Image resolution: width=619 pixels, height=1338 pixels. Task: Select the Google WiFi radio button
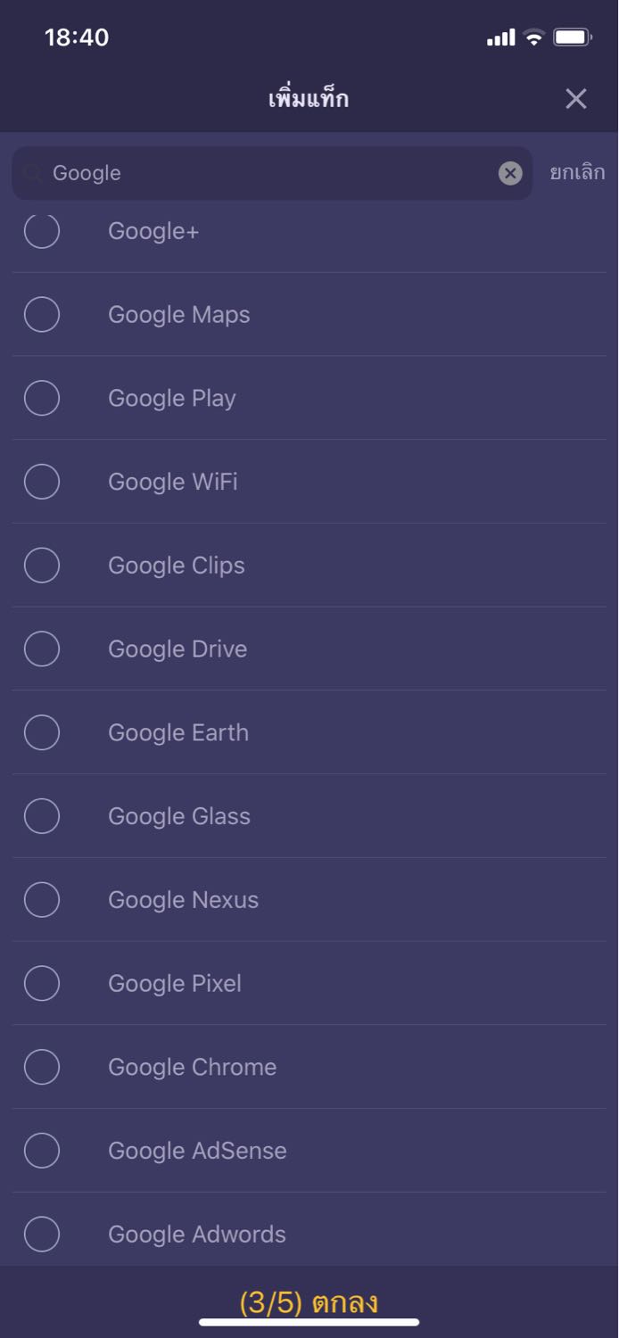[x=42, y=482]
